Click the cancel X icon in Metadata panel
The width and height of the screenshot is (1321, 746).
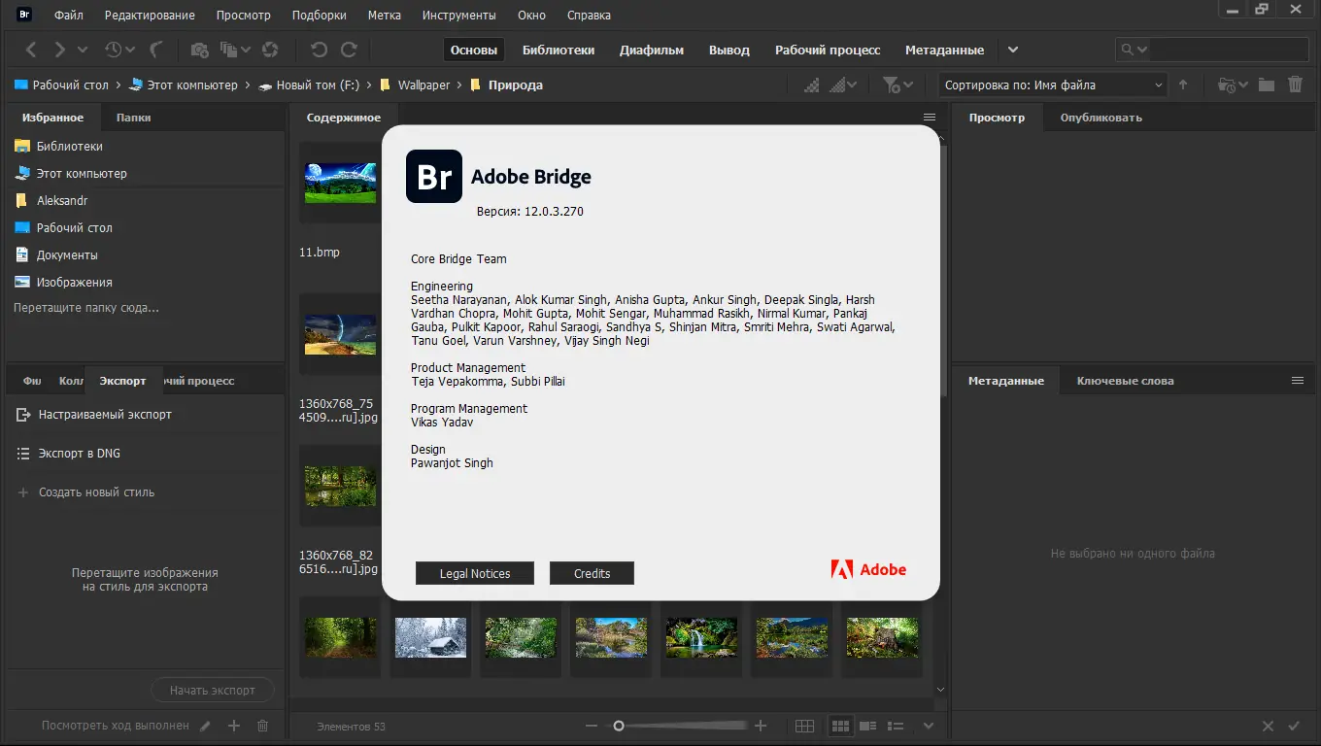coord(1268,726)
